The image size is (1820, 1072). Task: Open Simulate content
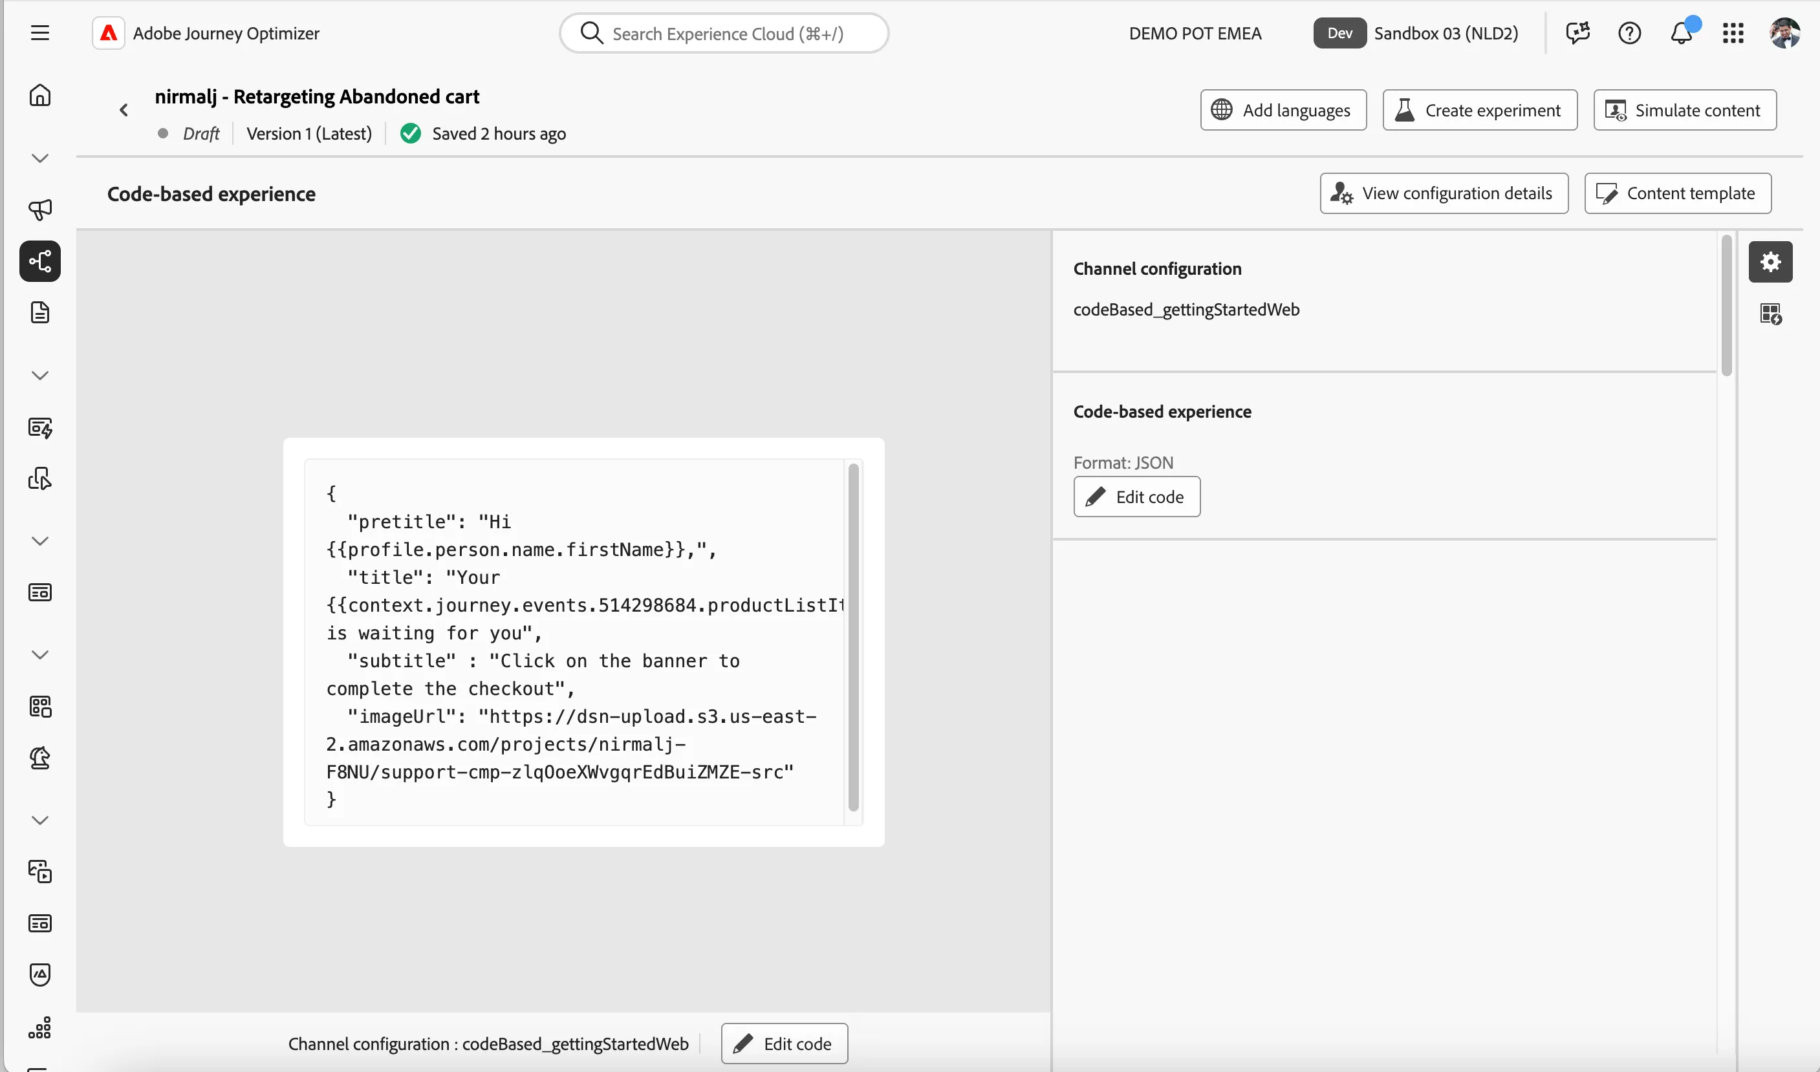pyautogui.click(x=1684, y=110)
